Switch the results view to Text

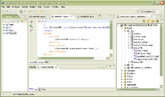(42, 89)
